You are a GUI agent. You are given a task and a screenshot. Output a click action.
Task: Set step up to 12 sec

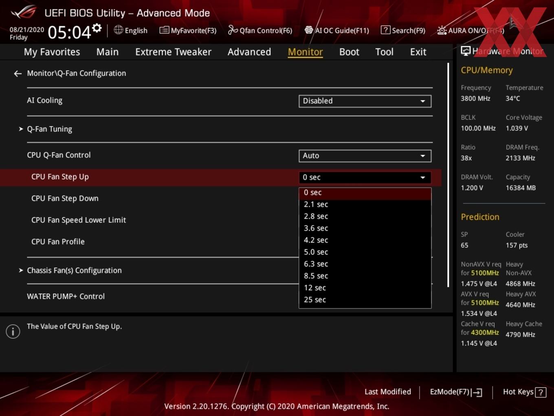[x=365, y=288]
